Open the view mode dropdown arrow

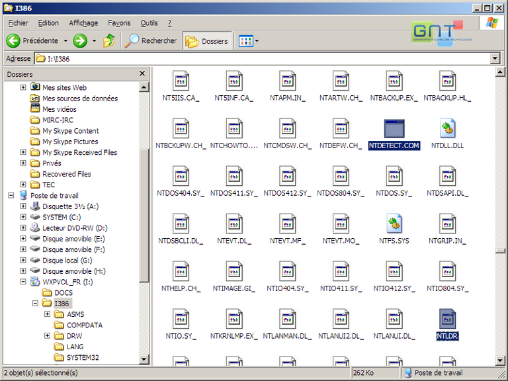(257, 41)
